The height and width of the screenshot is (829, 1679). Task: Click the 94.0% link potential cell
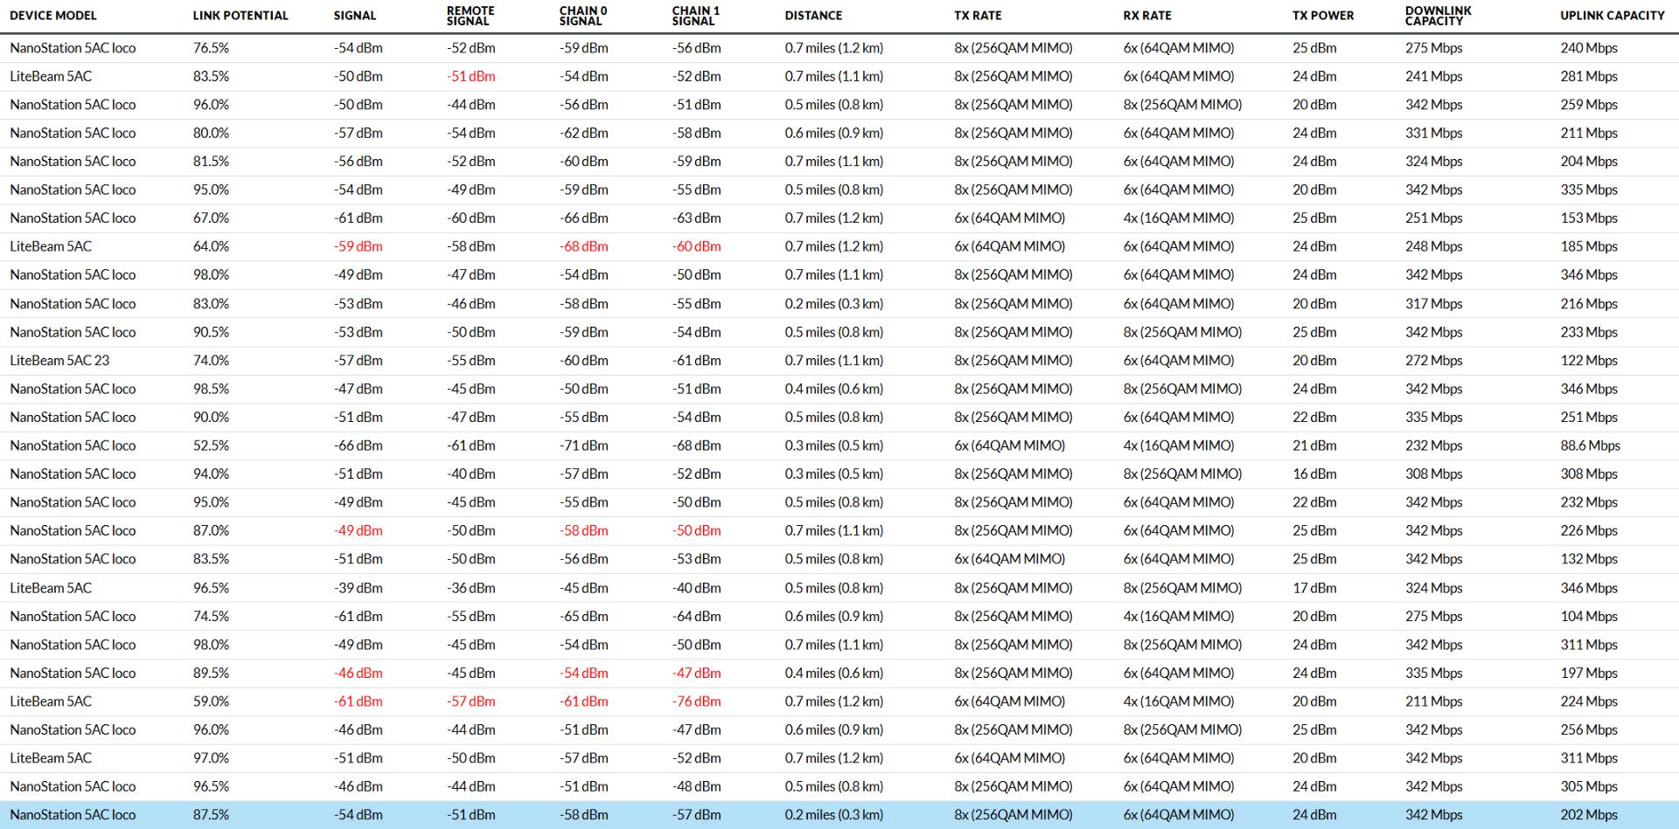[211, 474]
